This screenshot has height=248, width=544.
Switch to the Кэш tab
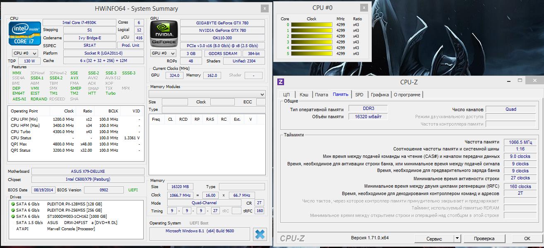(304, 95)
